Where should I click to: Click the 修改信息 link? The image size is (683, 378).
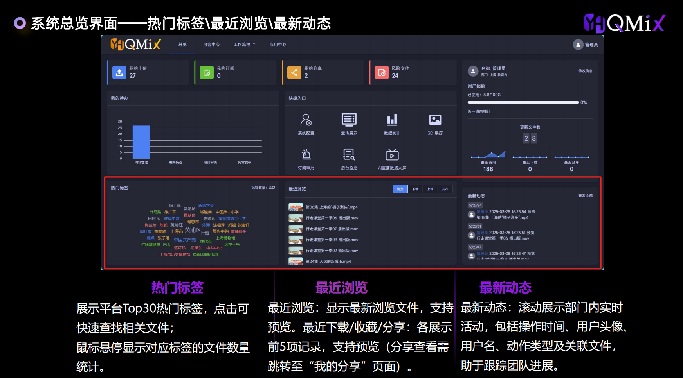[x=586, y=71]
